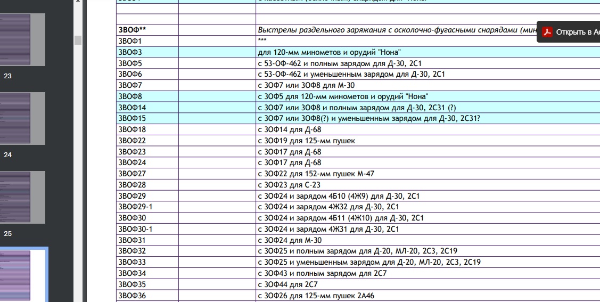The width and height of the screenshot is (600, 302).
Task: Click the bold ЗВОФ** header cell
Action: coord(132,30)
